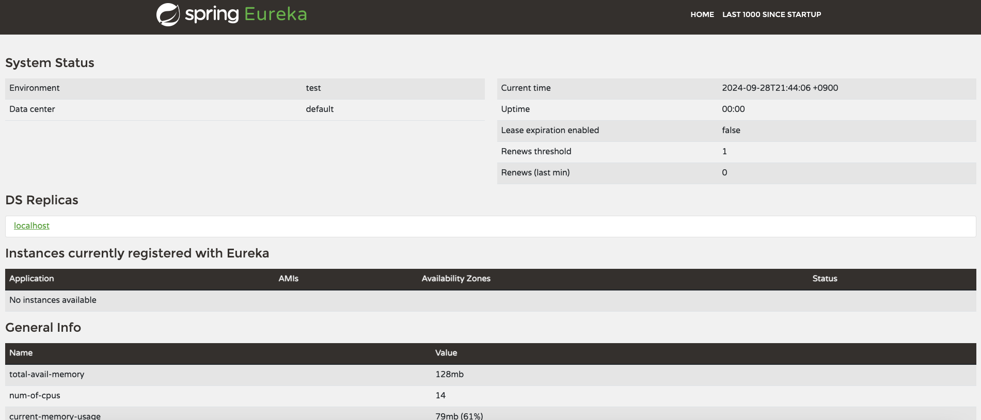Select timestamp 2024-09-28T21:44:06 +0900
Screen dimensions: 981x420
pyautogui.click(x=780, y=88)
